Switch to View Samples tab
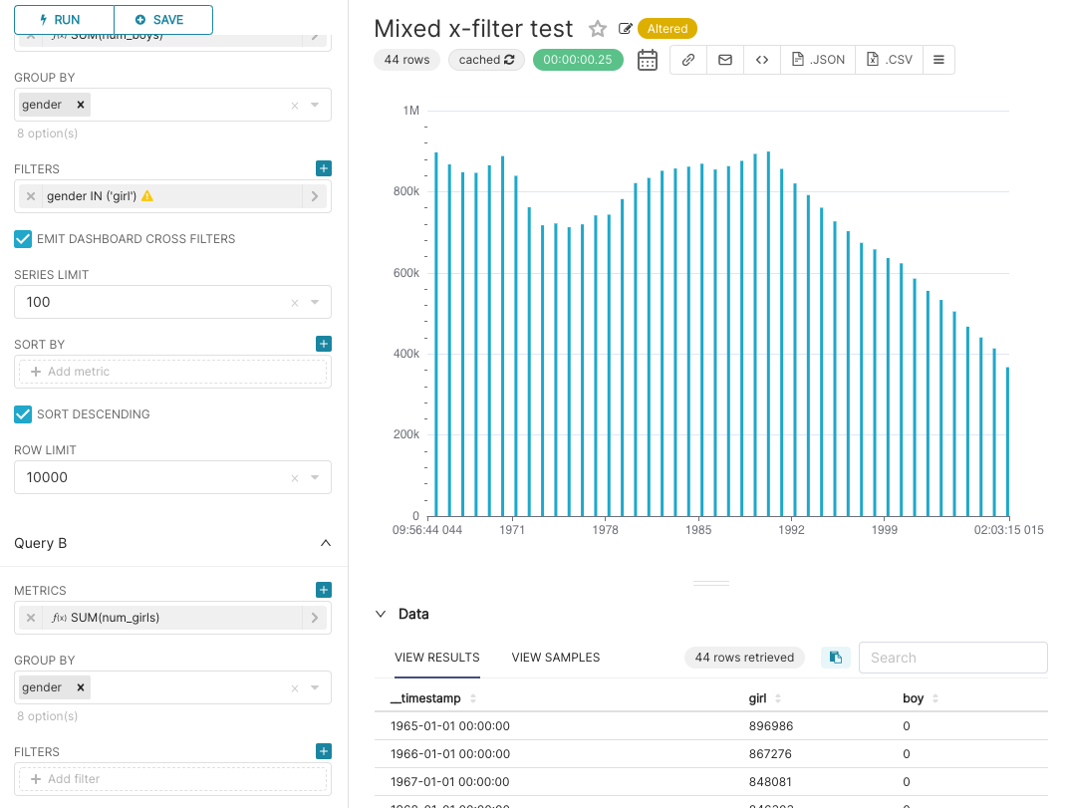1065x808 pixels. [x=556, y=658]
